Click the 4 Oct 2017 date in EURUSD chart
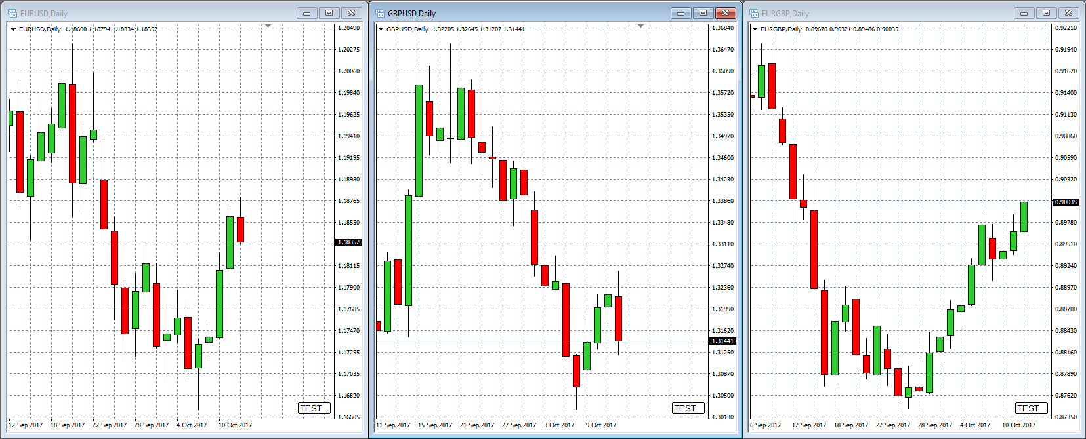Viewport: 1086px width, 439px height. coord(192,425)
